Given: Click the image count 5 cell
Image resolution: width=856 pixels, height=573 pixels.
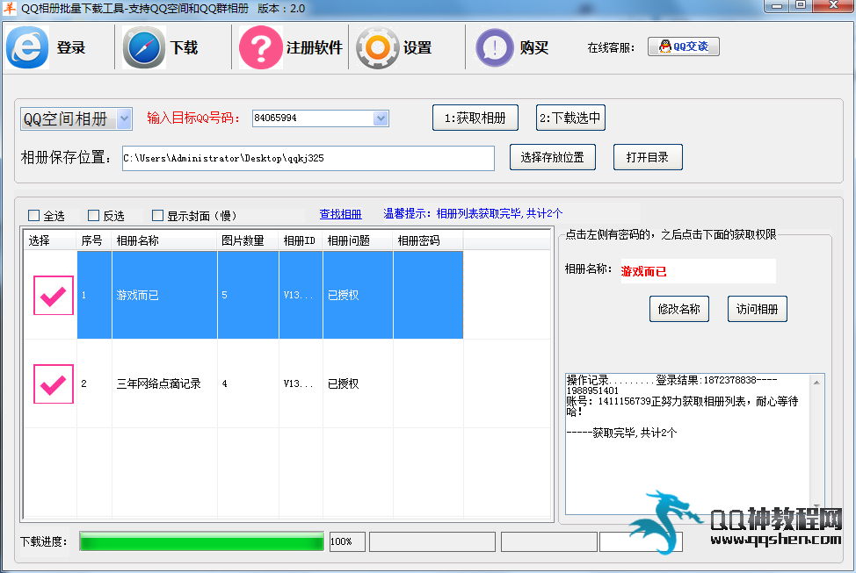Looking at the screenshot, I should [248, 295].
